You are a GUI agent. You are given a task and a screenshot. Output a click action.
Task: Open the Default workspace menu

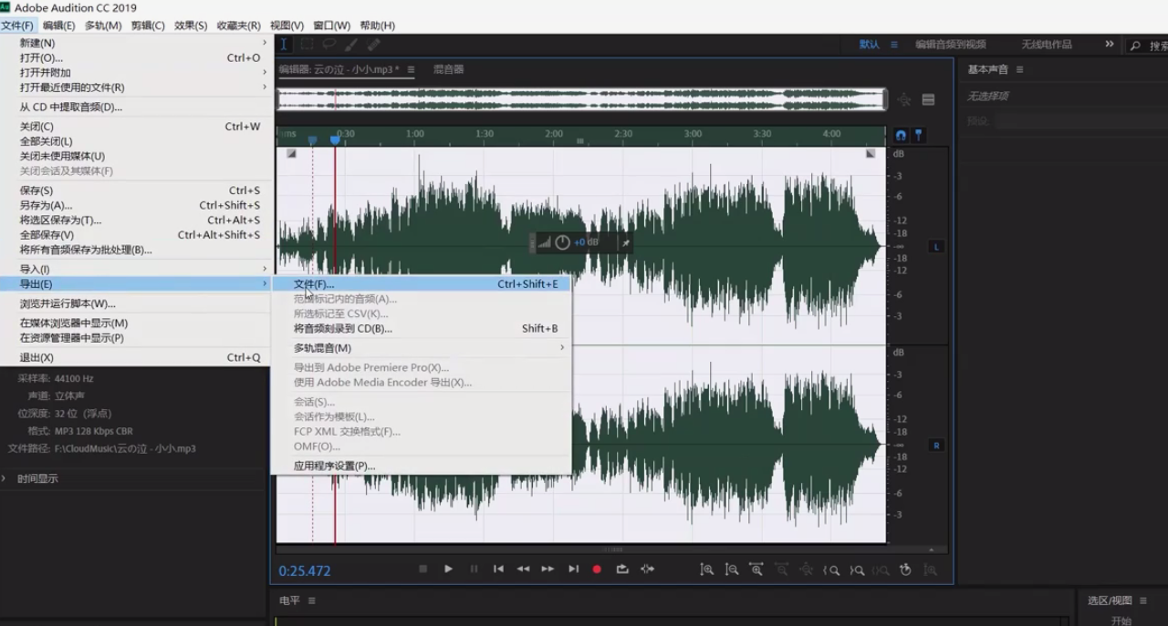[894, 44]
